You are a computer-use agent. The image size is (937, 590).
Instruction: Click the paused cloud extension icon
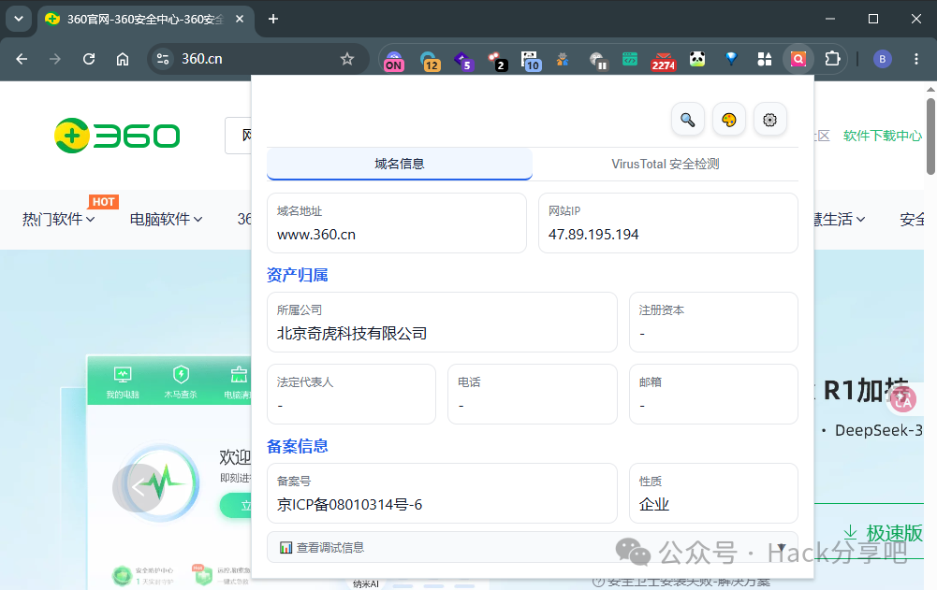[x=597, y=60]
